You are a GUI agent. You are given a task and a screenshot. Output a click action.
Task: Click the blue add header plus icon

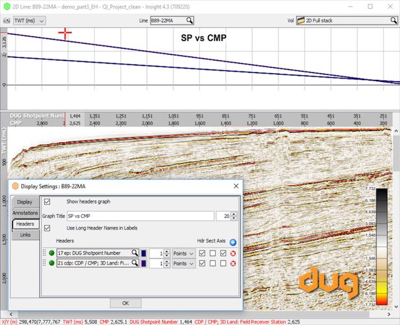click(232, 242)
